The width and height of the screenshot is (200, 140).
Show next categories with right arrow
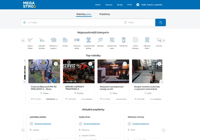(x=163, y=41)
